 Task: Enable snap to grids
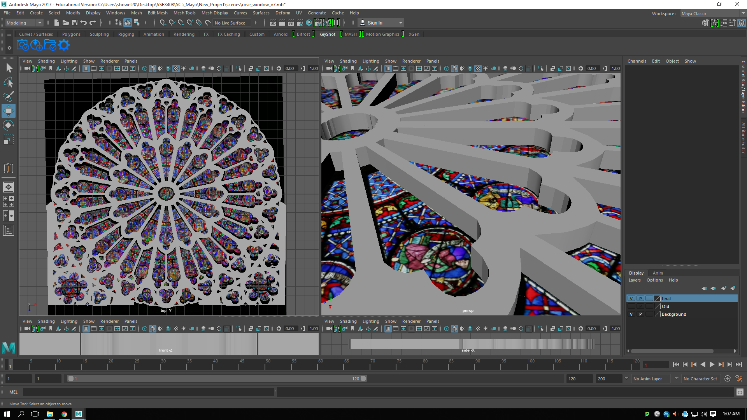click(163, 23)
